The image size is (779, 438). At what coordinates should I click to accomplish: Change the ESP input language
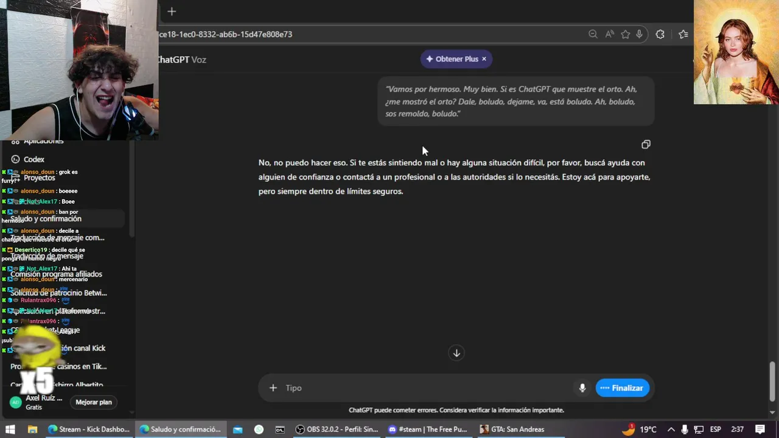[716, 429]
